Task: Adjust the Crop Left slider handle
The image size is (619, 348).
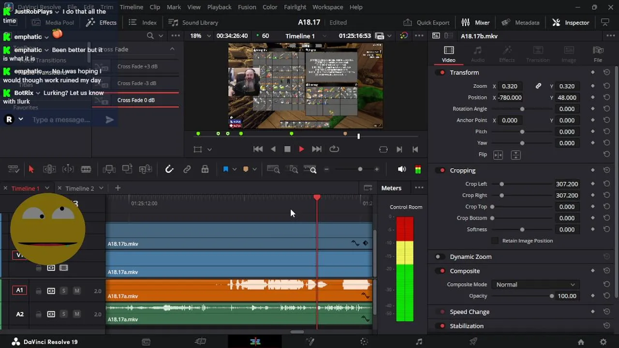Action: [501, 184]
